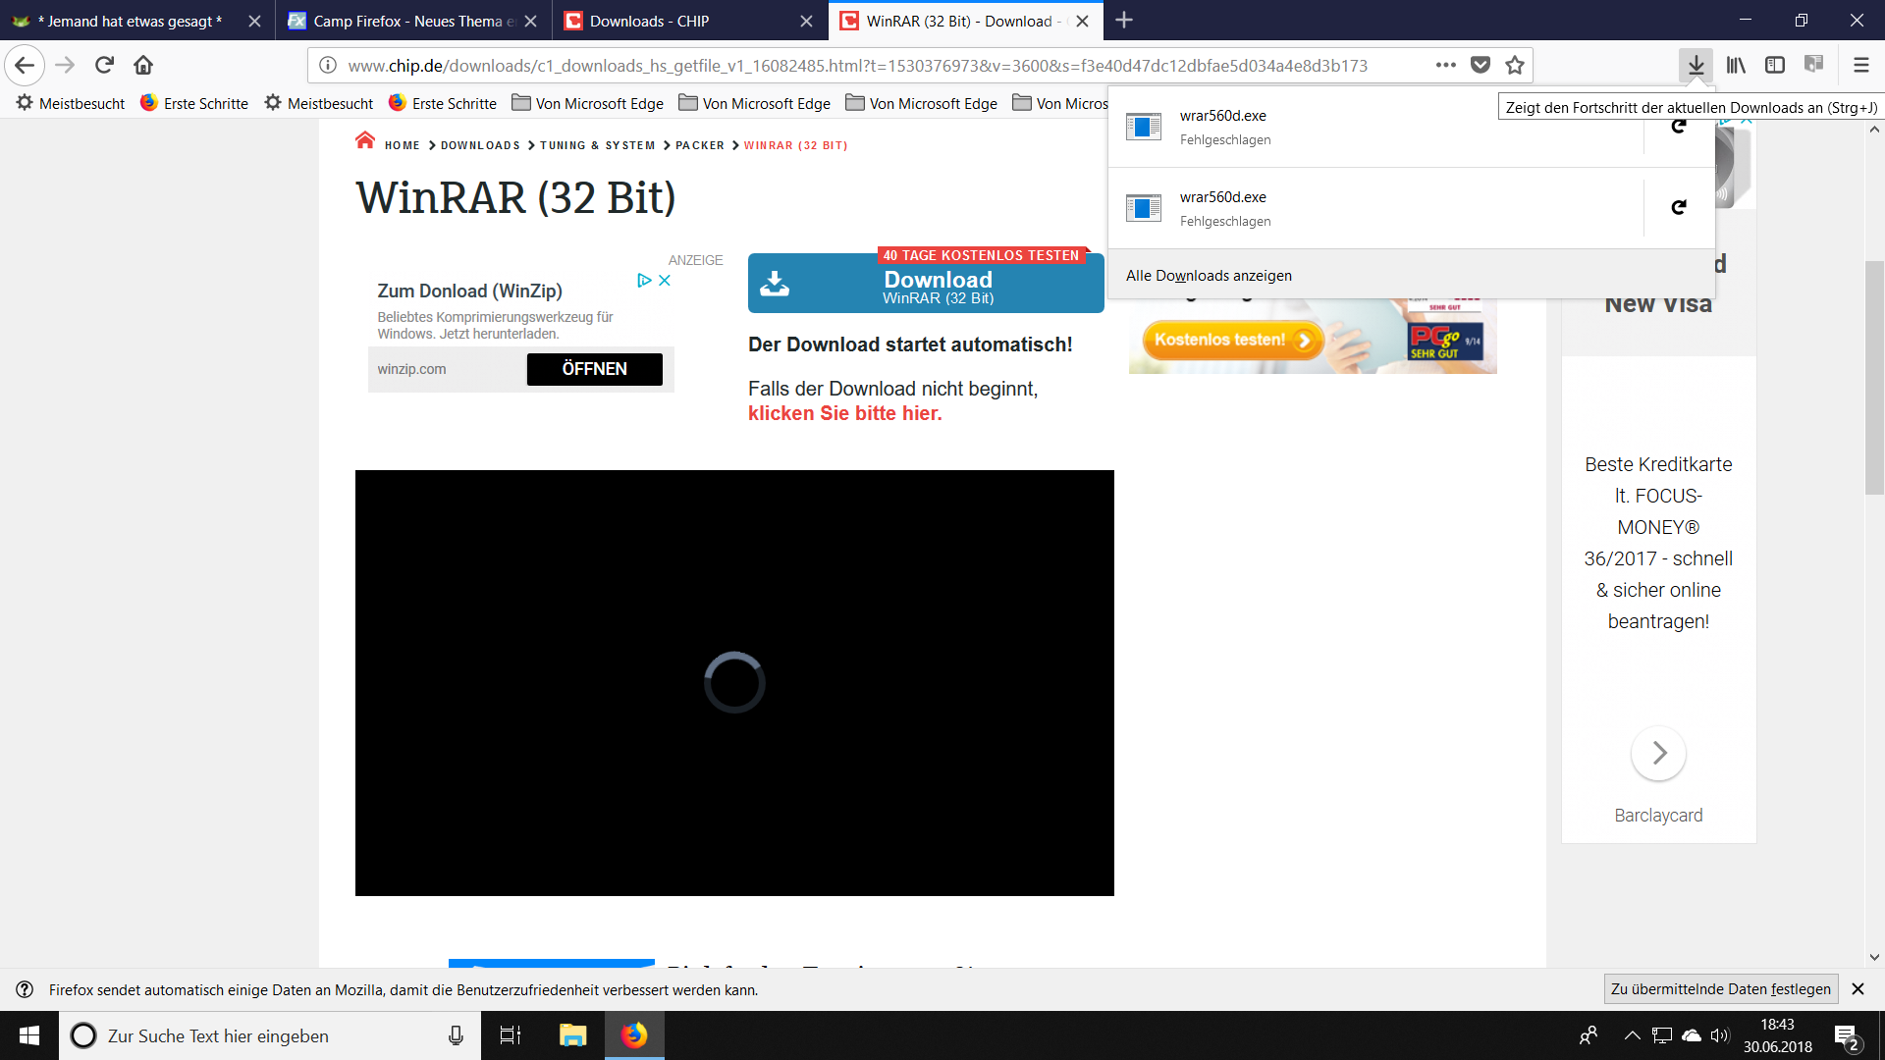Bookmark this page with star icon
Image resolution: width=1885 pixels, height=1060 pixels.
[1515, 65]
